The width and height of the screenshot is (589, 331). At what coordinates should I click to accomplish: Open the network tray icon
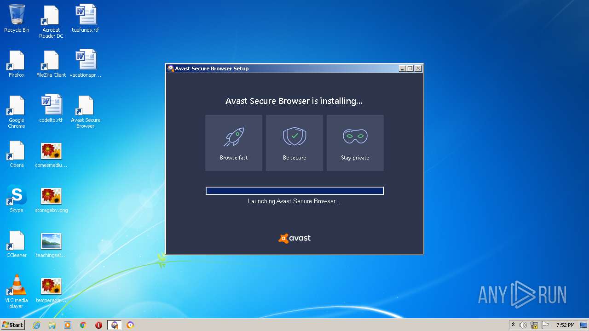pyautogui.click(x=534, y=325)
